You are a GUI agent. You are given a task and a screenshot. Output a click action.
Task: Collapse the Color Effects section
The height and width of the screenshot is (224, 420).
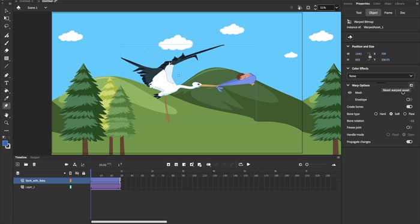(348, 68)
